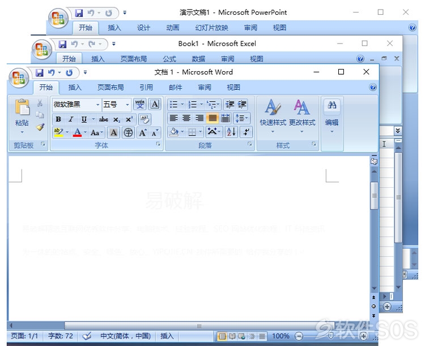The height and width of the screenshot is (346, 425).
Task: Click the Grow Font icon
Action: [143, 132]
